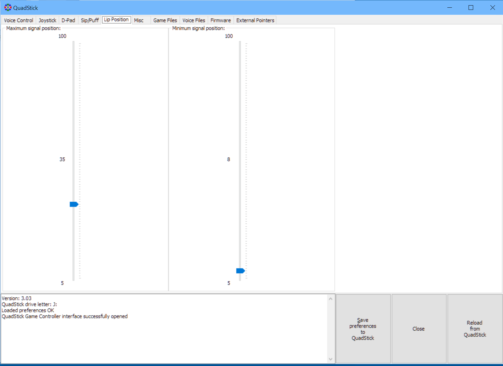Image resolution: width=503 pixels, height=366 pixels.
Task: Click Reload from QuadStick button
Action: click(x=475, y=329)
